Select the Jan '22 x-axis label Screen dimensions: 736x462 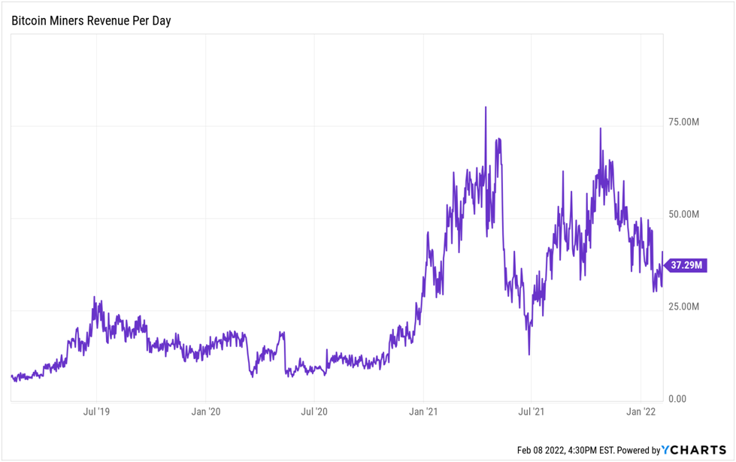point(641,411)
